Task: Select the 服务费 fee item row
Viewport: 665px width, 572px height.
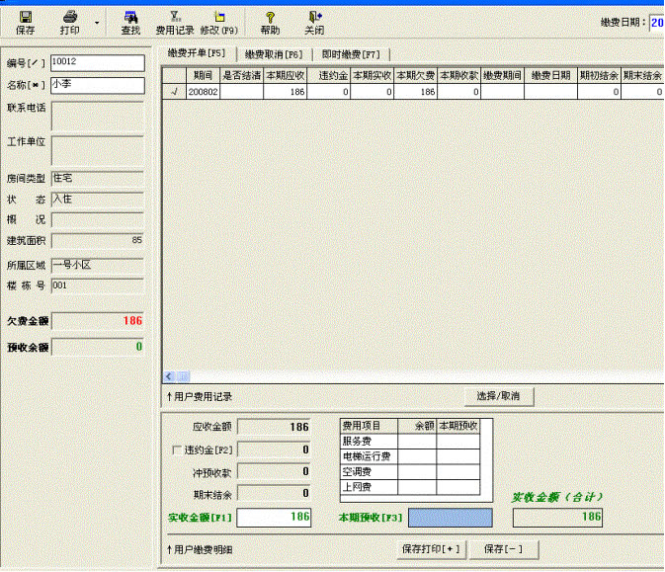Action: pos(410,441)
